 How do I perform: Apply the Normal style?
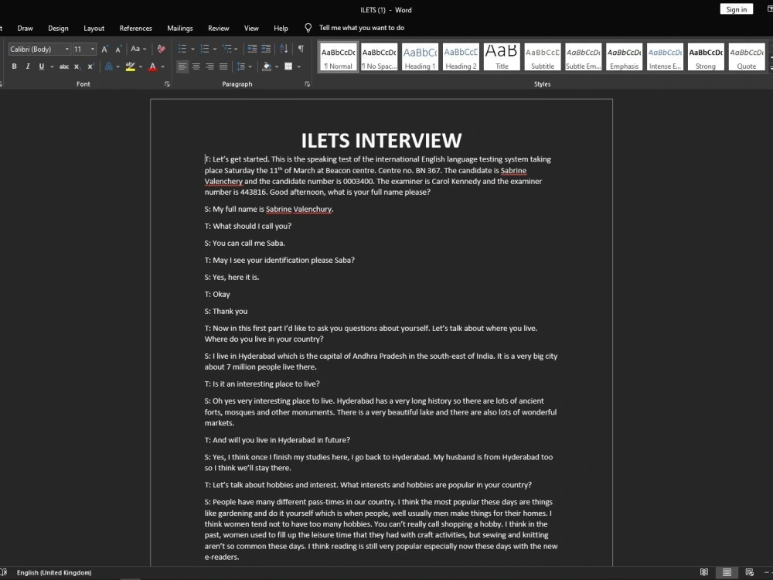pyautogui.click(x=339, y=57)
